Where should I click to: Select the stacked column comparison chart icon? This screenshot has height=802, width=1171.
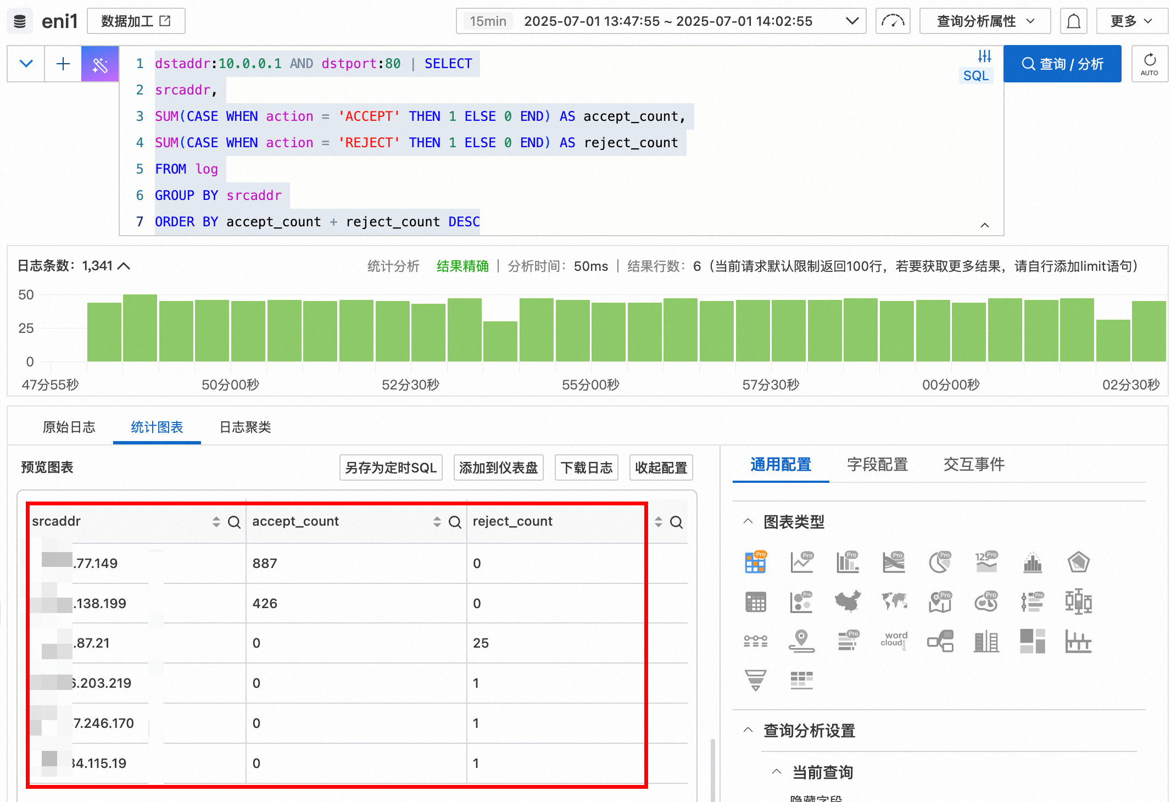click(x=986, y=641)
